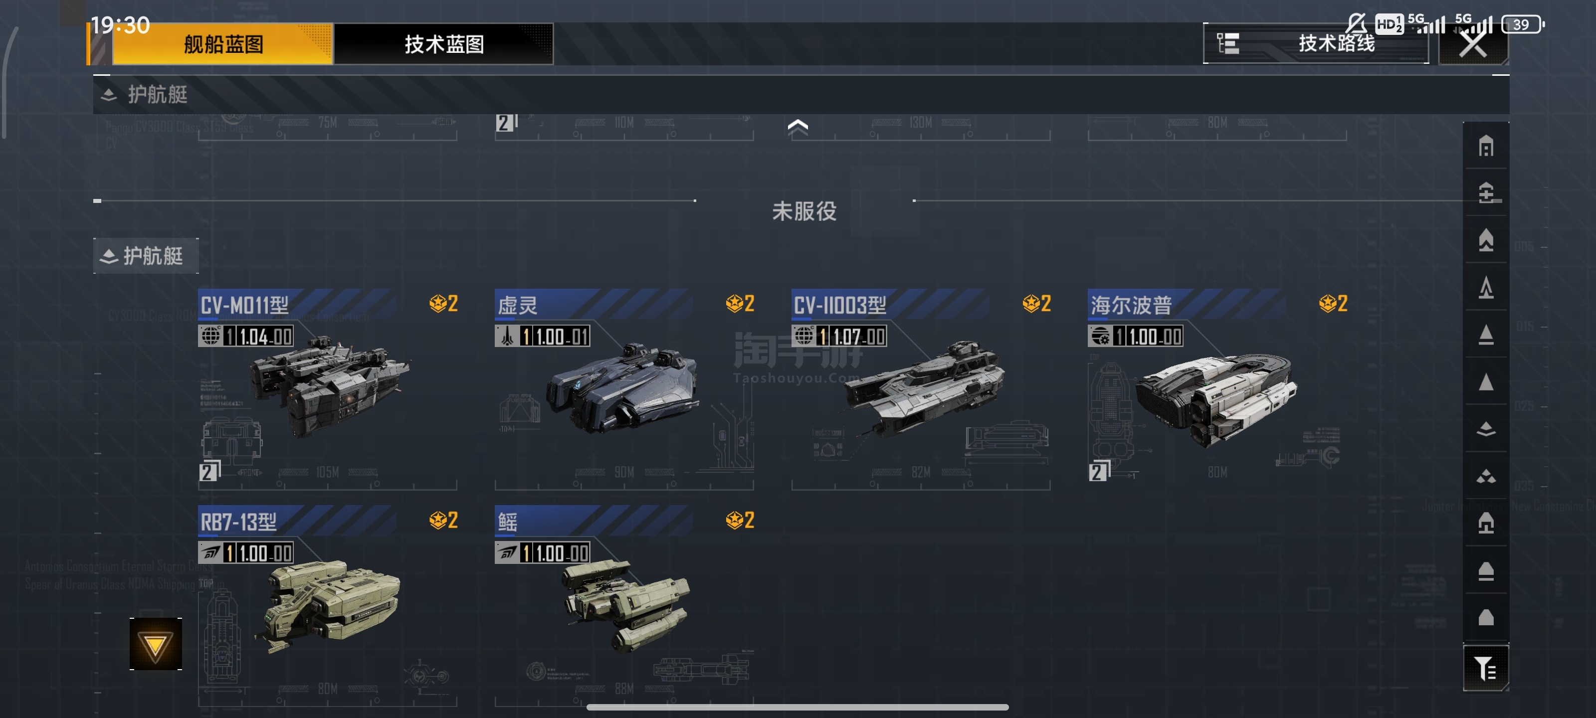Select the three-triangles squadron class icon
The height and width of the screenshot is (718, 1596).
tap(1486, 476)
